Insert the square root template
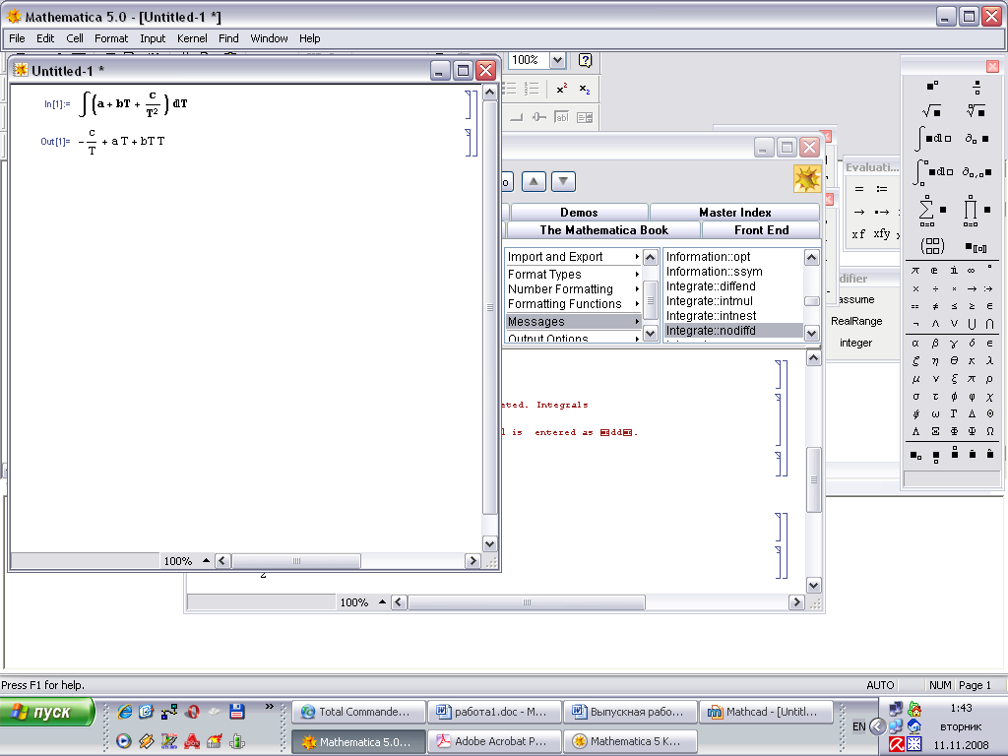 [931, 111]
